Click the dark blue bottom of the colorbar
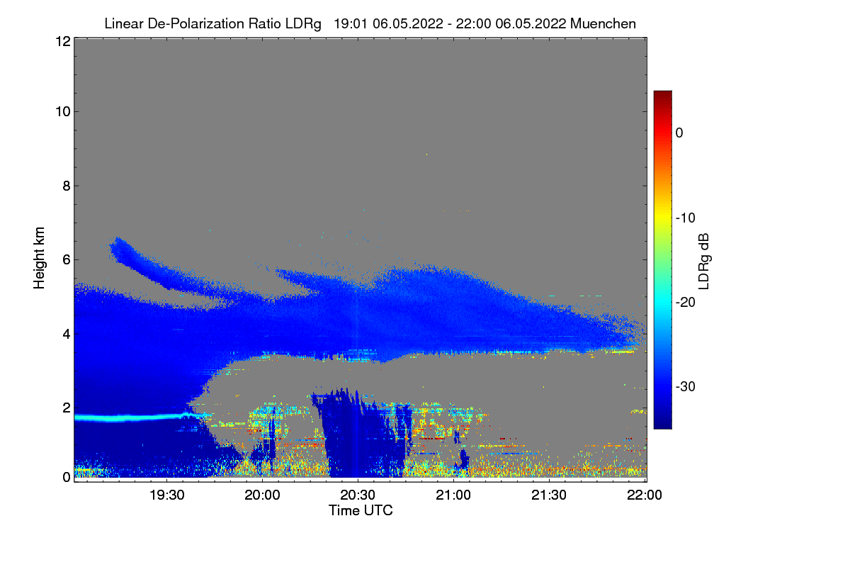This screenshot has width=850, height=567. [662, 422]
